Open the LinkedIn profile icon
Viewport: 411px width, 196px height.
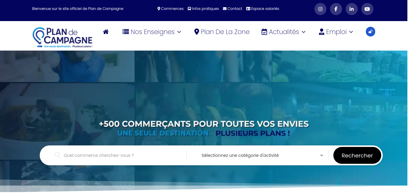[x=352, y=9]
